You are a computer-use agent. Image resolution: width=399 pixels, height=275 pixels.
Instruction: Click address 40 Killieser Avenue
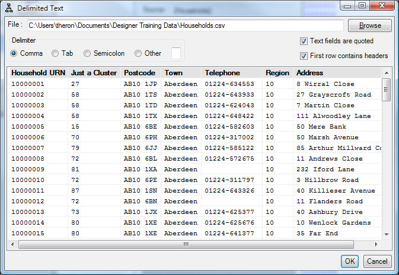click(x=336, y=191)
